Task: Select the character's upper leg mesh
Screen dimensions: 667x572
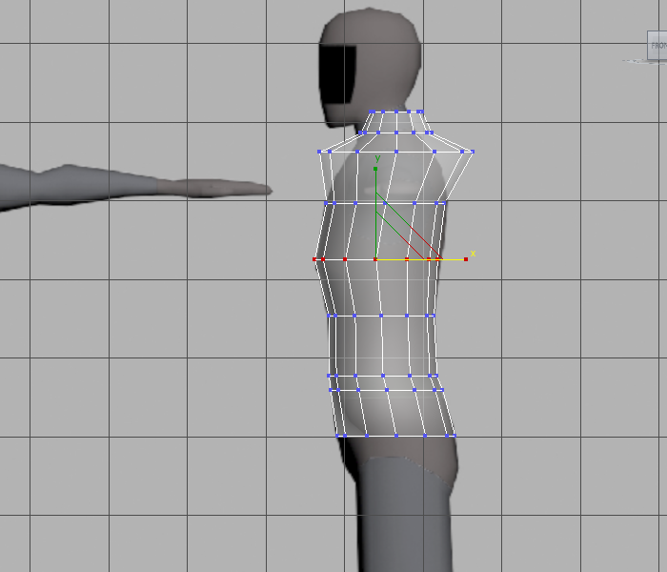Action: click(404, 515)
